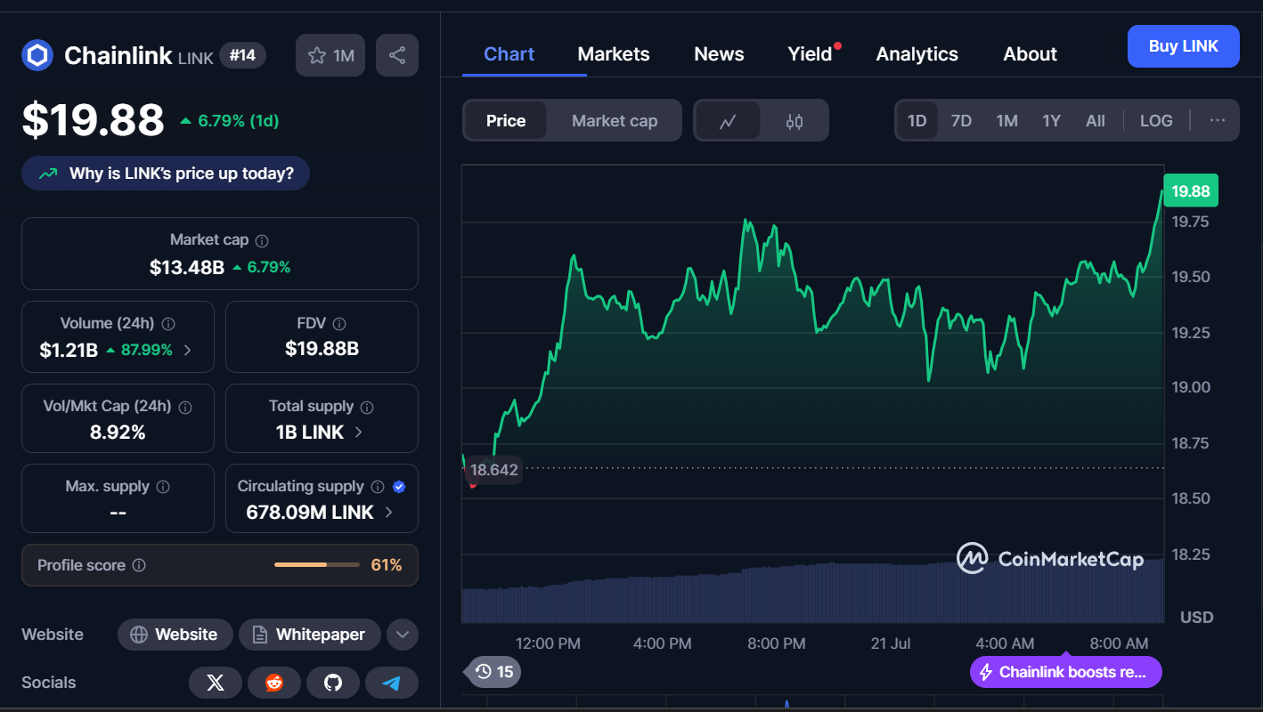Click the #14 rank badge

[242, 55]
